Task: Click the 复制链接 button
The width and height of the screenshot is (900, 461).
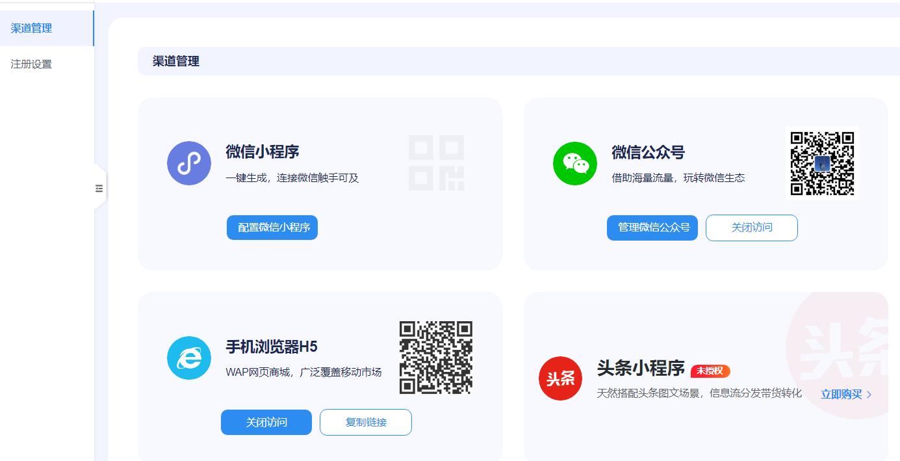Action: 366,422
